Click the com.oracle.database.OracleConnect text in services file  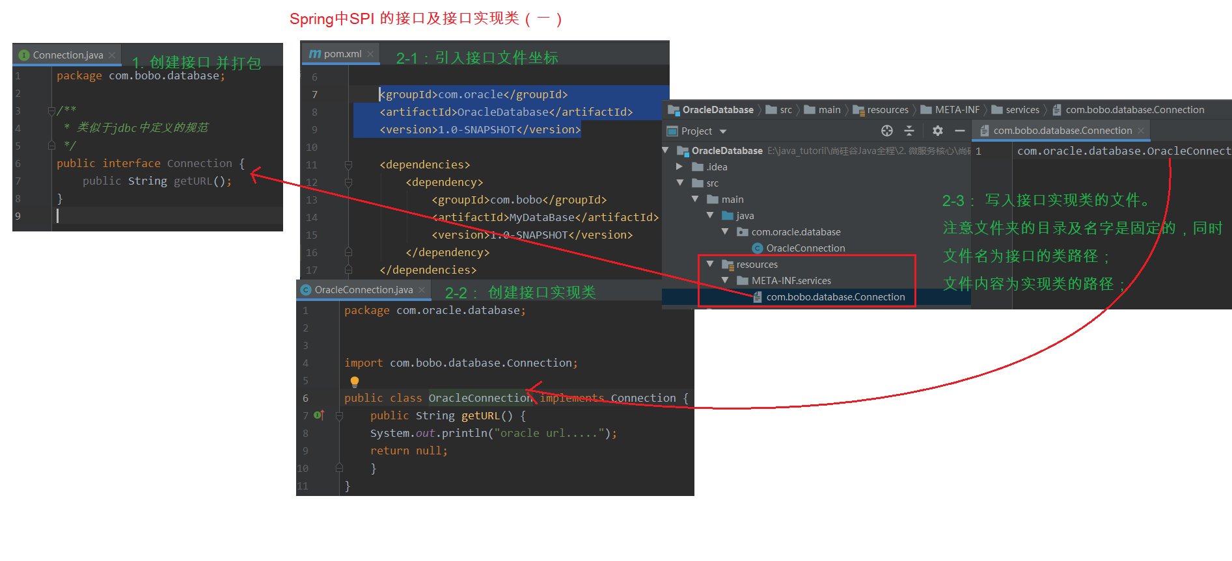point(1124,151)
